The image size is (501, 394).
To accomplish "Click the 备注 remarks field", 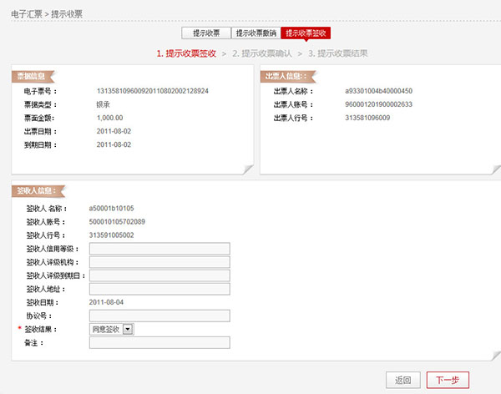I will click(x=159, y=342).
